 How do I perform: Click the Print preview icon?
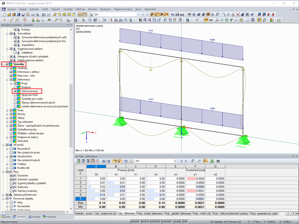pyautogui.click(x=37, y=15)
